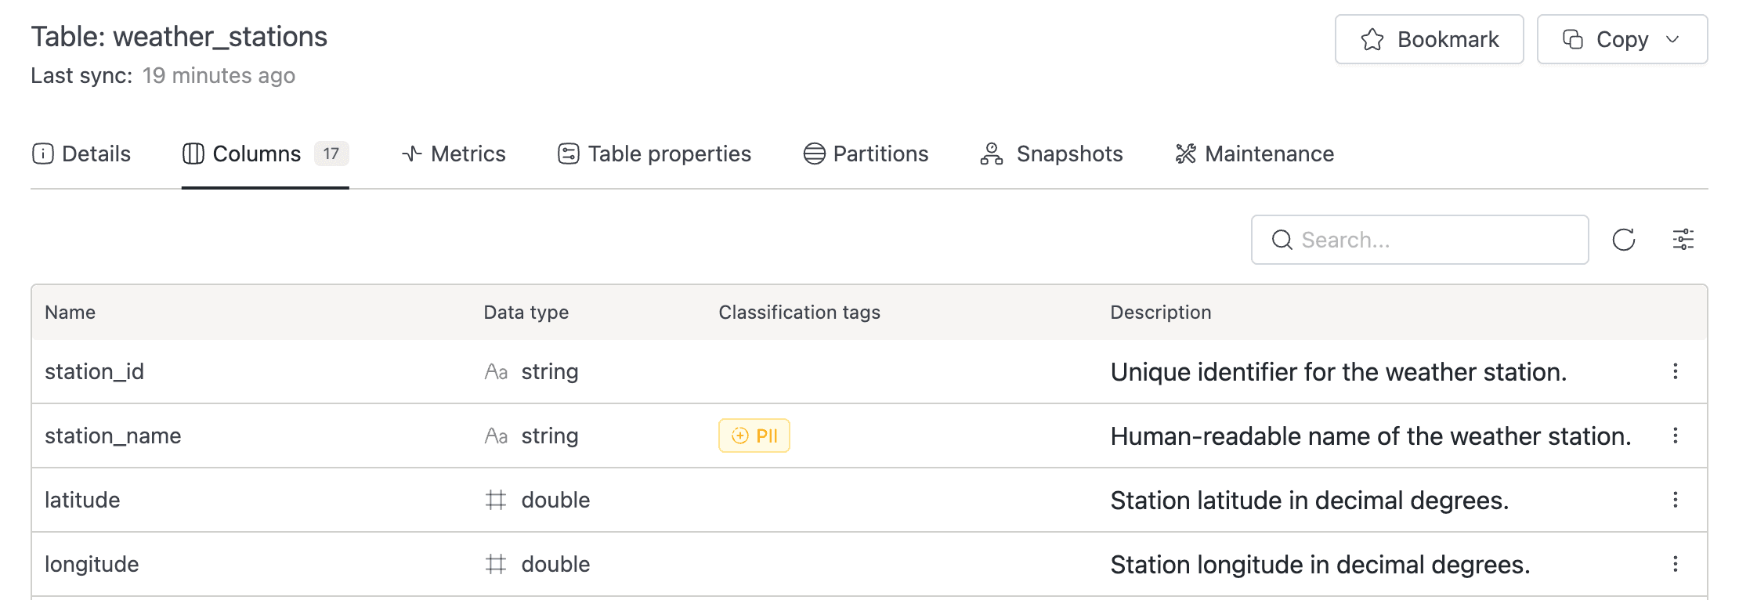This screenshot has width=1739, height=600.
Task: Open the Maintenance tab
Action: tap(1254, 154)
